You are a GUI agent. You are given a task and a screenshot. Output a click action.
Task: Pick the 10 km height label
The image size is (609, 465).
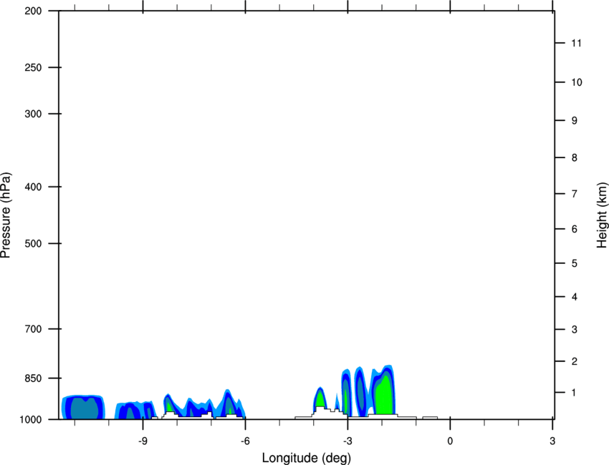[576, 82]
